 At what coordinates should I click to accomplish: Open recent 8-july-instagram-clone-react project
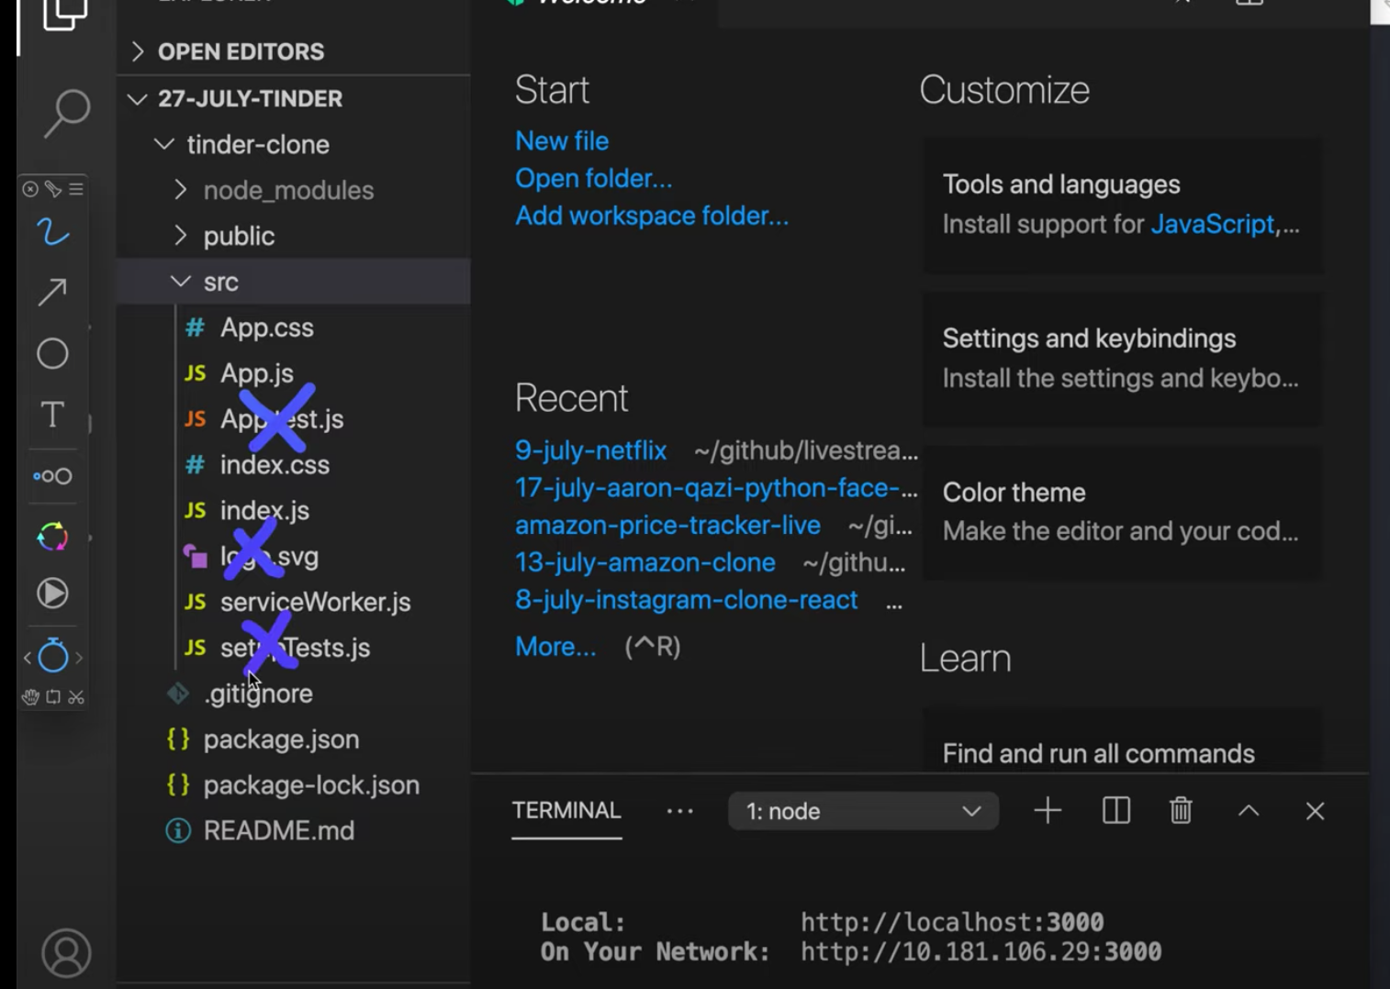click(686, 600)
